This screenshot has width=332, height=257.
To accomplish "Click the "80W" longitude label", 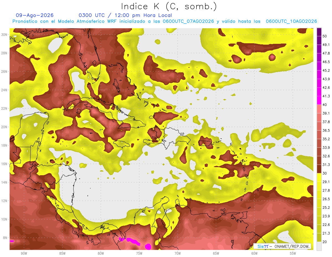I will 101,253.
